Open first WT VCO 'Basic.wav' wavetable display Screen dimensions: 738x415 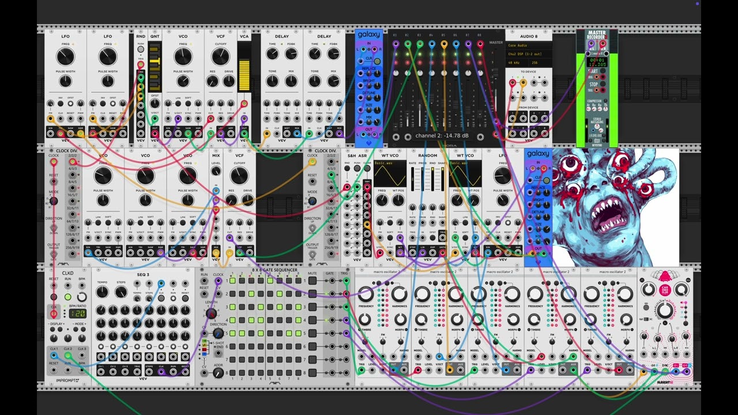click(x=390, y=173)
